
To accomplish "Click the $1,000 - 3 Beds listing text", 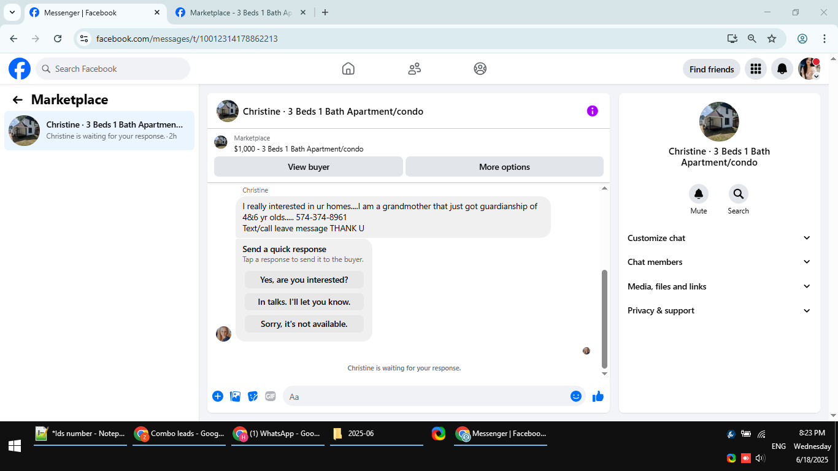I will (299, 149).
